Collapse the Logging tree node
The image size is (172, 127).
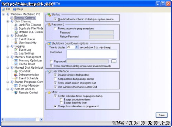click(x=8, y=46)
